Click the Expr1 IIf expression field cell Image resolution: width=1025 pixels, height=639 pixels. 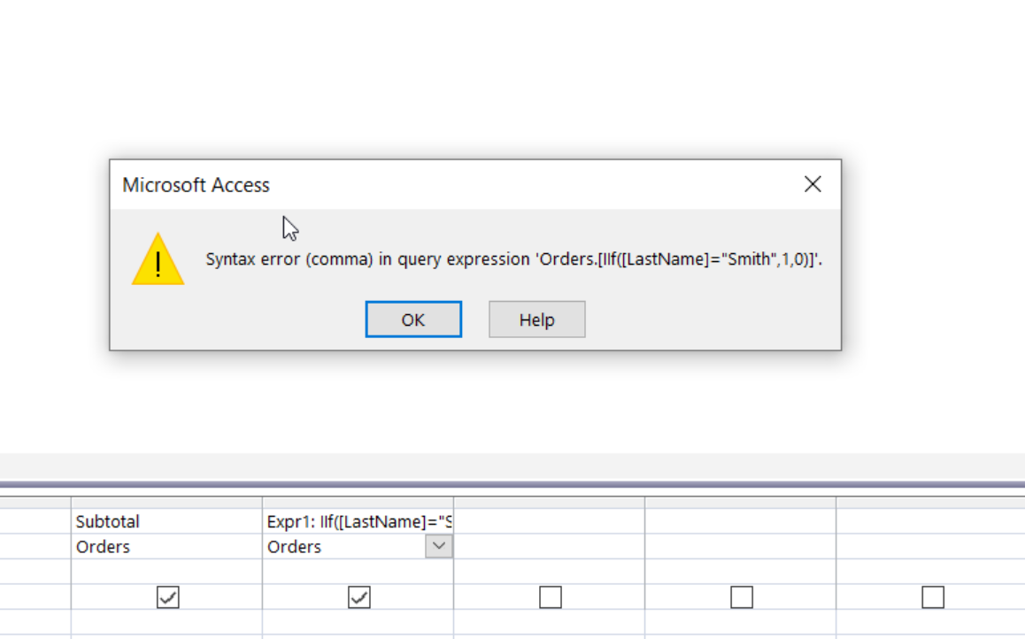pos(358,521)
